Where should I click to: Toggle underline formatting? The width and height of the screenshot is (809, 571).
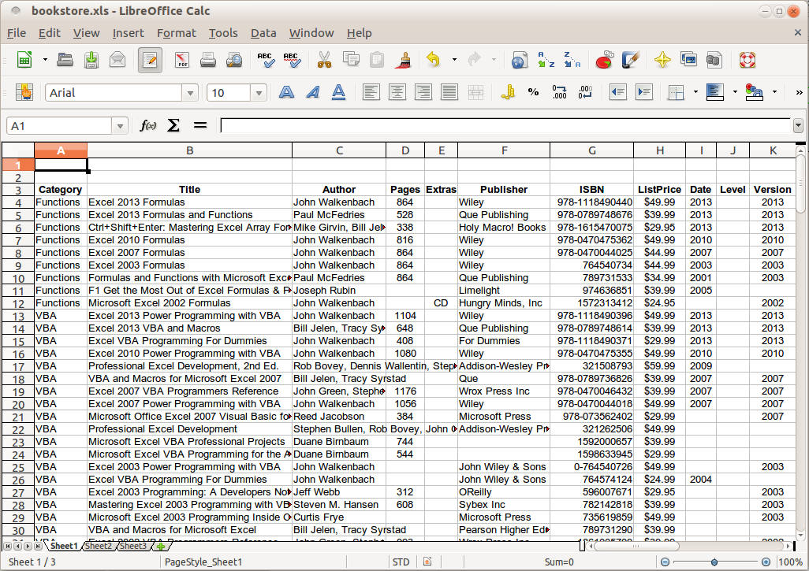[337, 92]
